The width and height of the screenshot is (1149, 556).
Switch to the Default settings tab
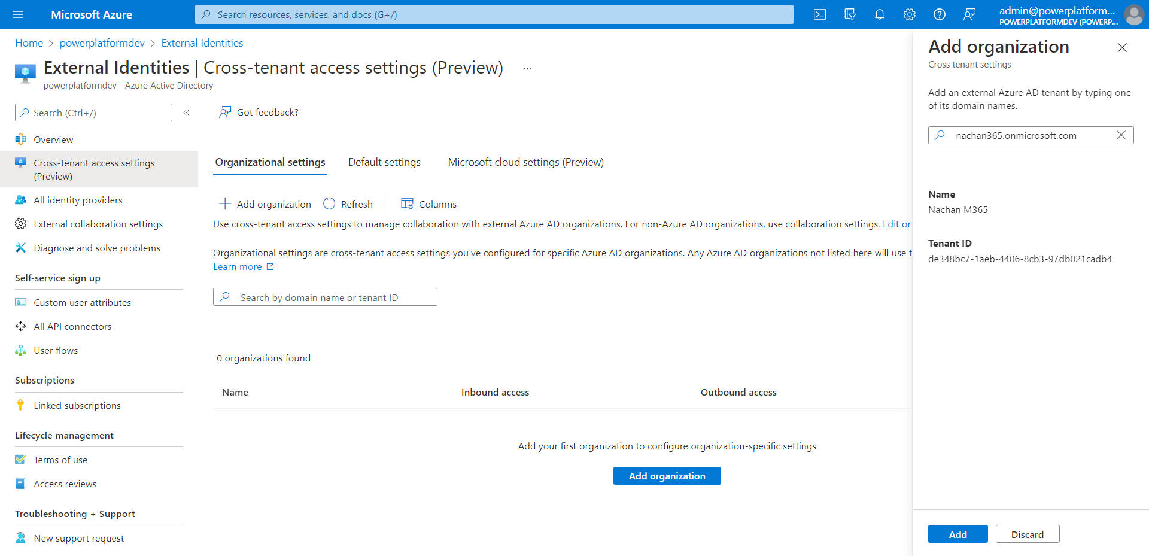point(384,162)
